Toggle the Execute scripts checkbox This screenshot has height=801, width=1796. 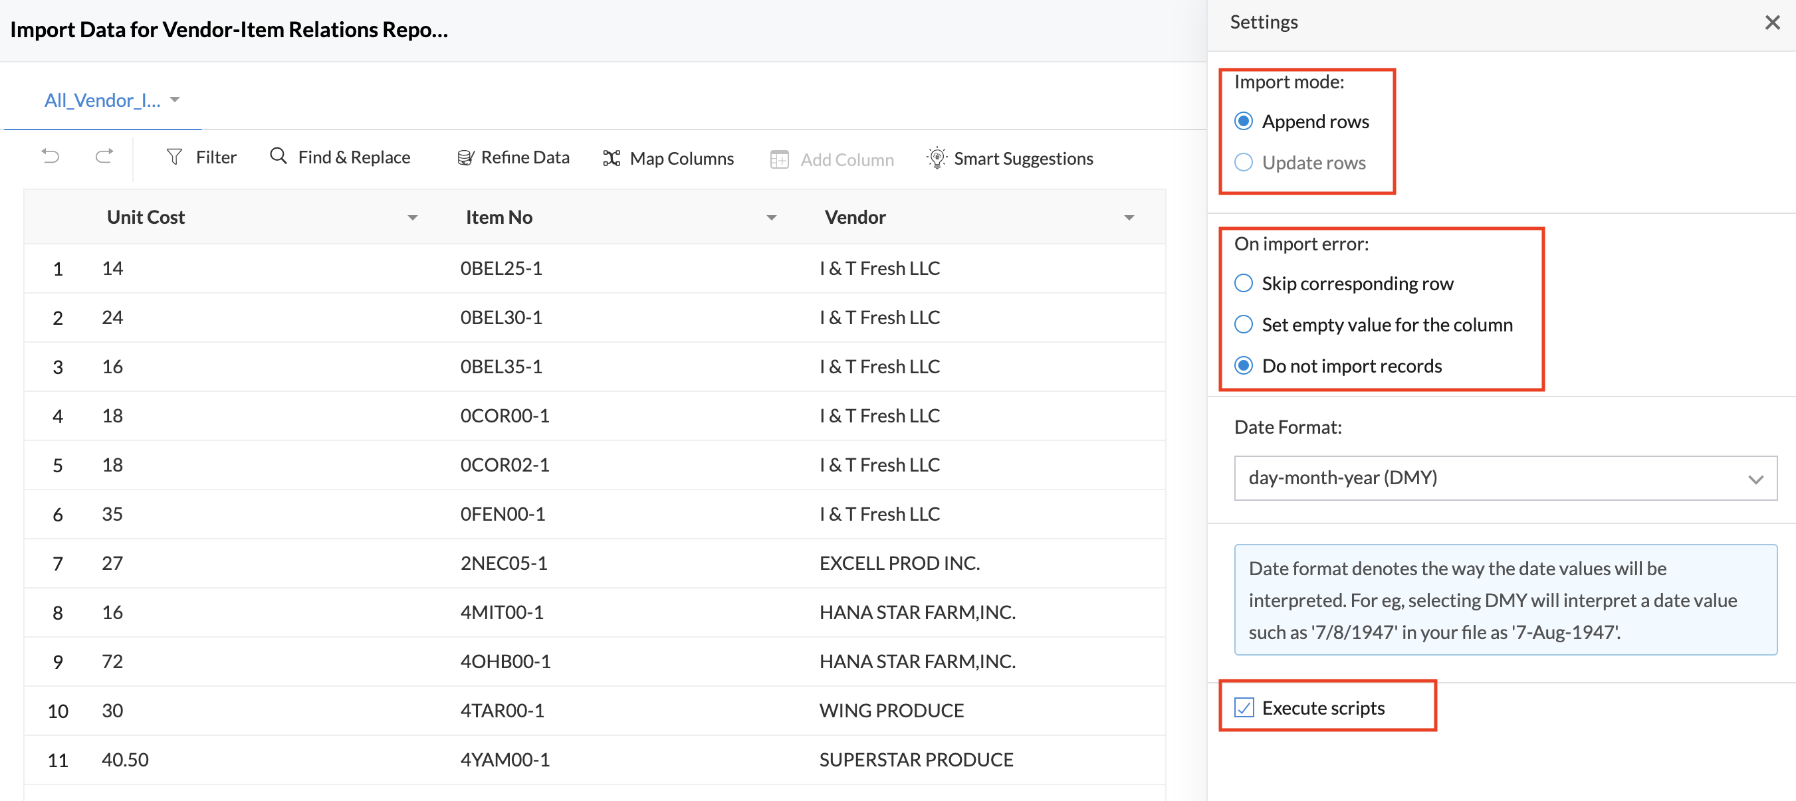pyautogui.click(x=1244, y=707)
